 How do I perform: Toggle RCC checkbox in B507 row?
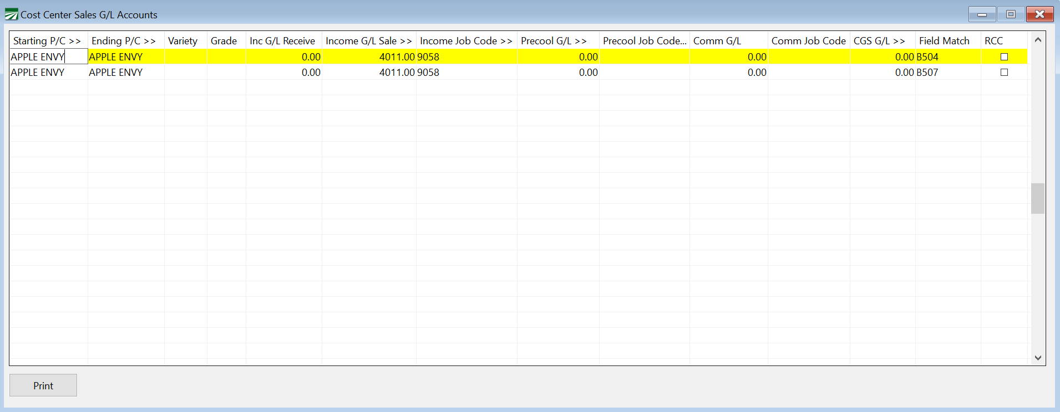click(x=1004, y=72)
